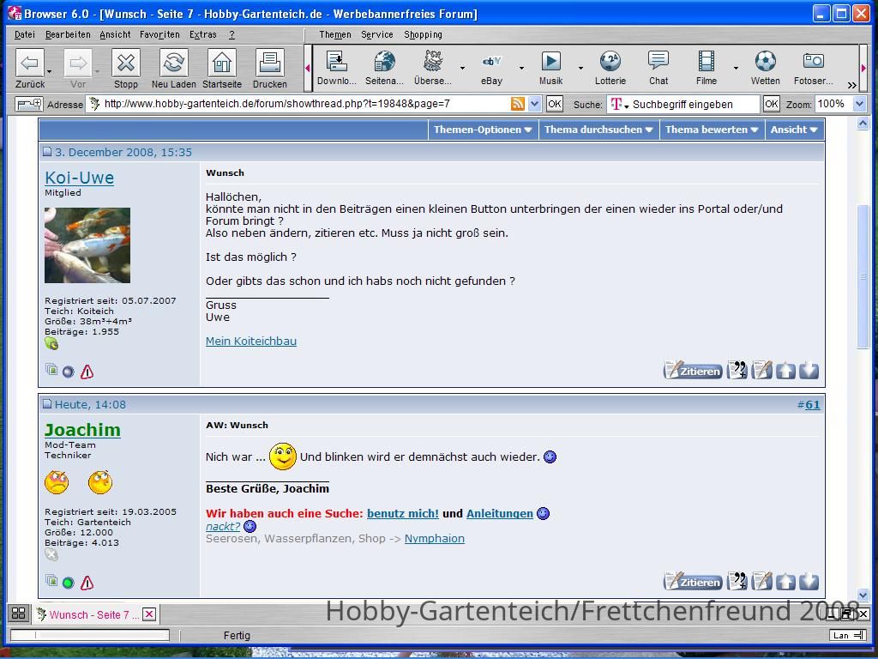Open the Extras menu

tap(202, 34)
